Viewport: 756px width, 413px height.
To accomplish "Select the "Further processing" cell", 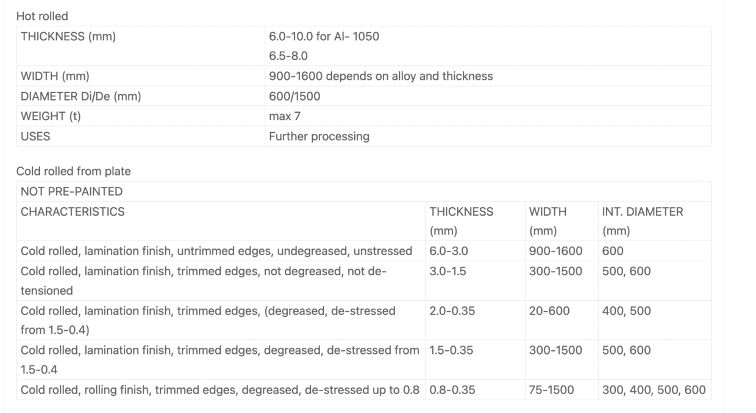I will [319, 136].
